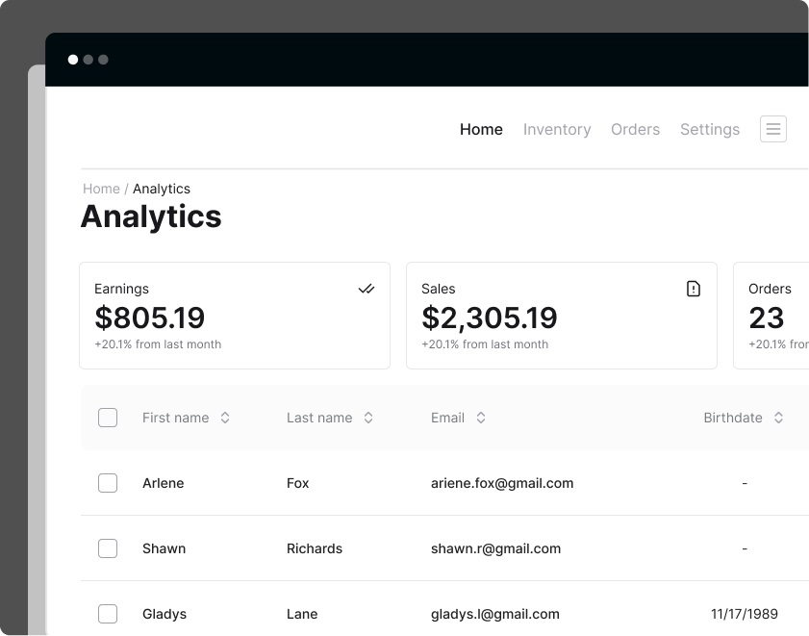809x636 pixels.
Task: Click the Analytics breadcrumb entry
Action: tap(162, 189)
